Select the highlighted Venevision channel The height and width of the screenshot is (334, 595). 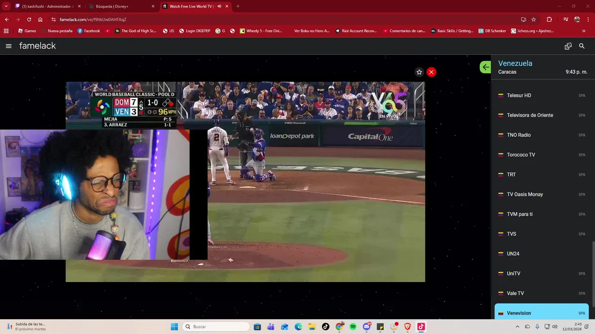542,312
